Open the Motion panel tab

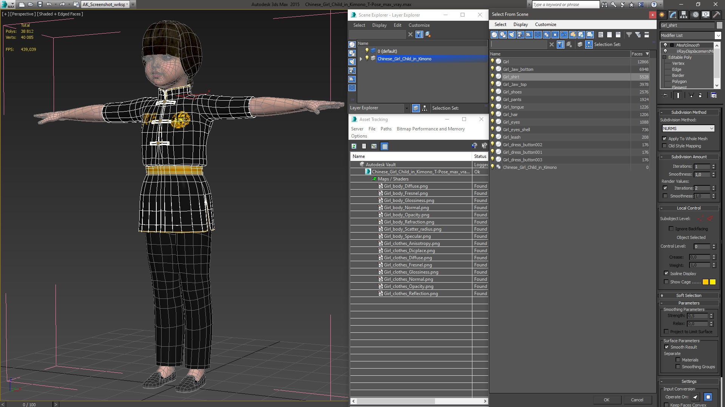pos(695,15)
